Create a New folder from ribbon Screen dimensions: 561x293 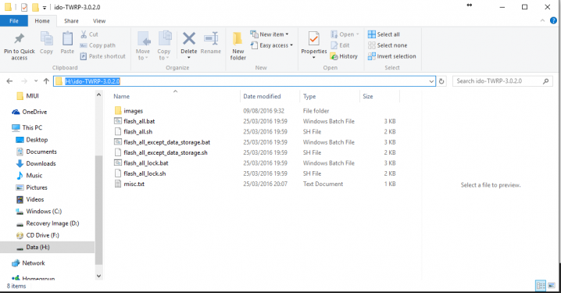click(x=238, y=46)
